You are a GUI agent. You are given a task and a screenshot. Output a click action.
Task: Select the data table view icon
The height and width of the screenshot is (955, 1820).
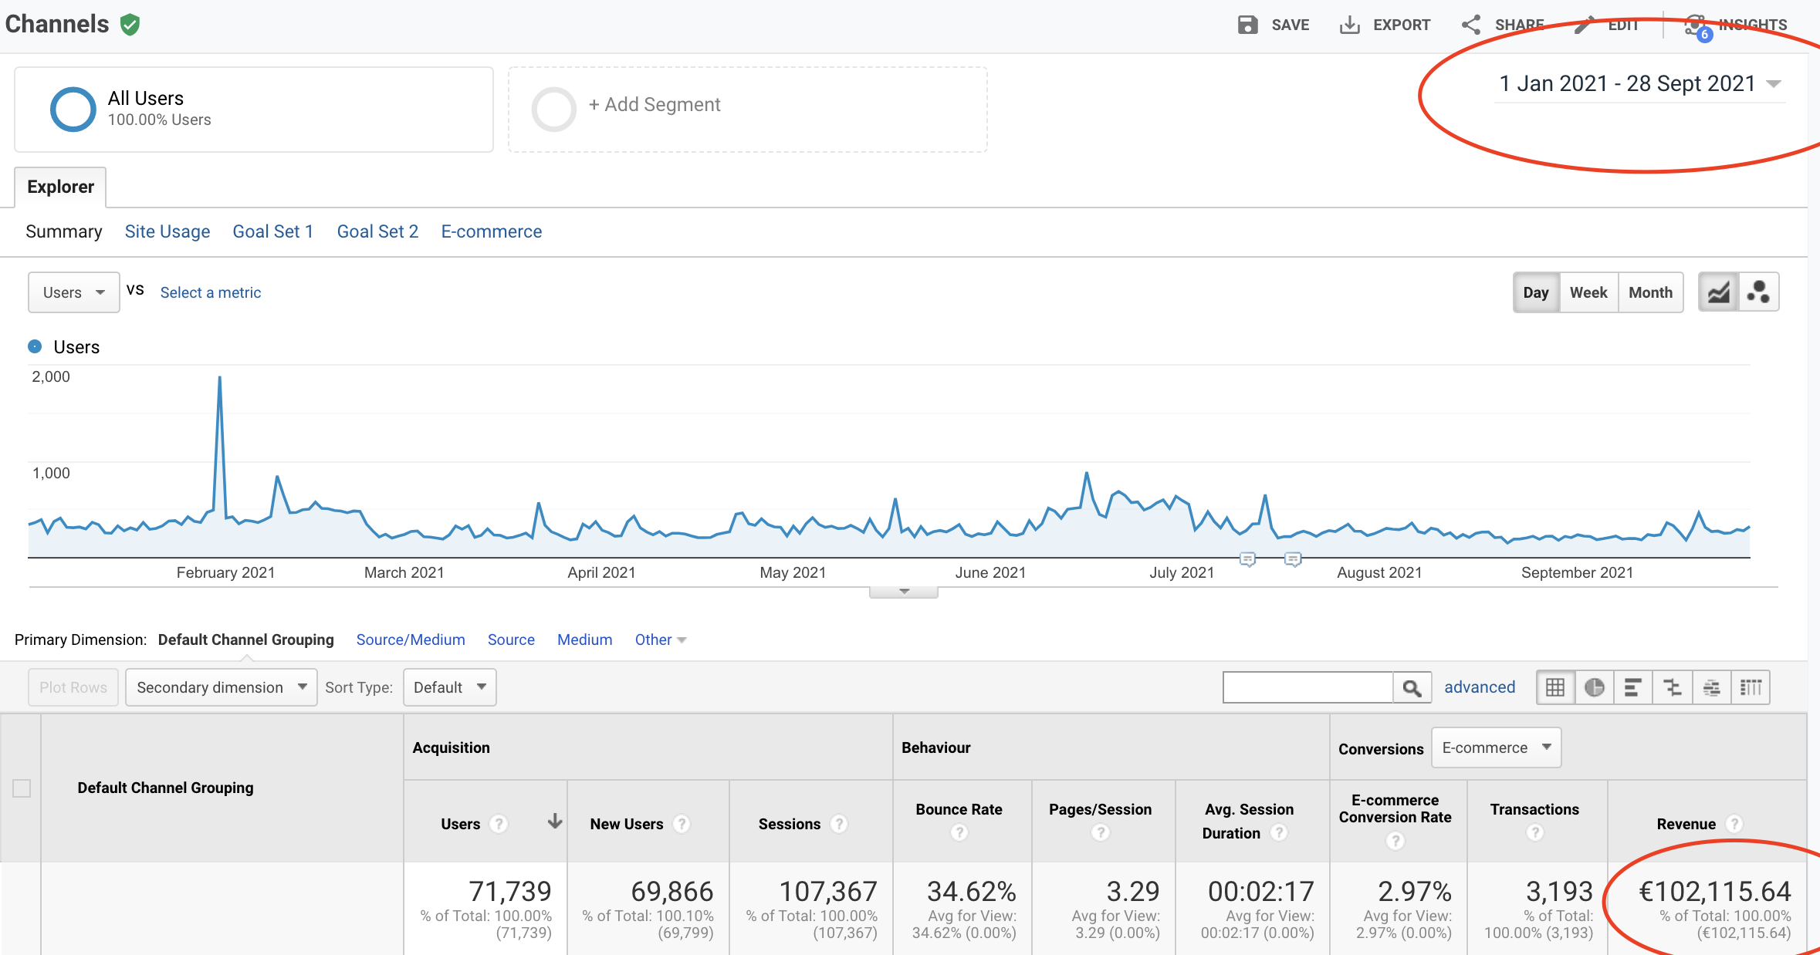pos(1555,687)
